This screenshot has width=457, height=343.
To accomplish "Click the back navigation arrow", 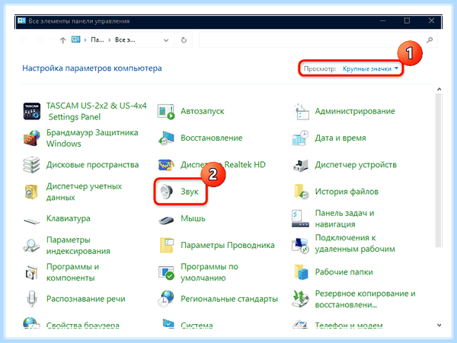I will pyautogui.click(x=24, y=40).
